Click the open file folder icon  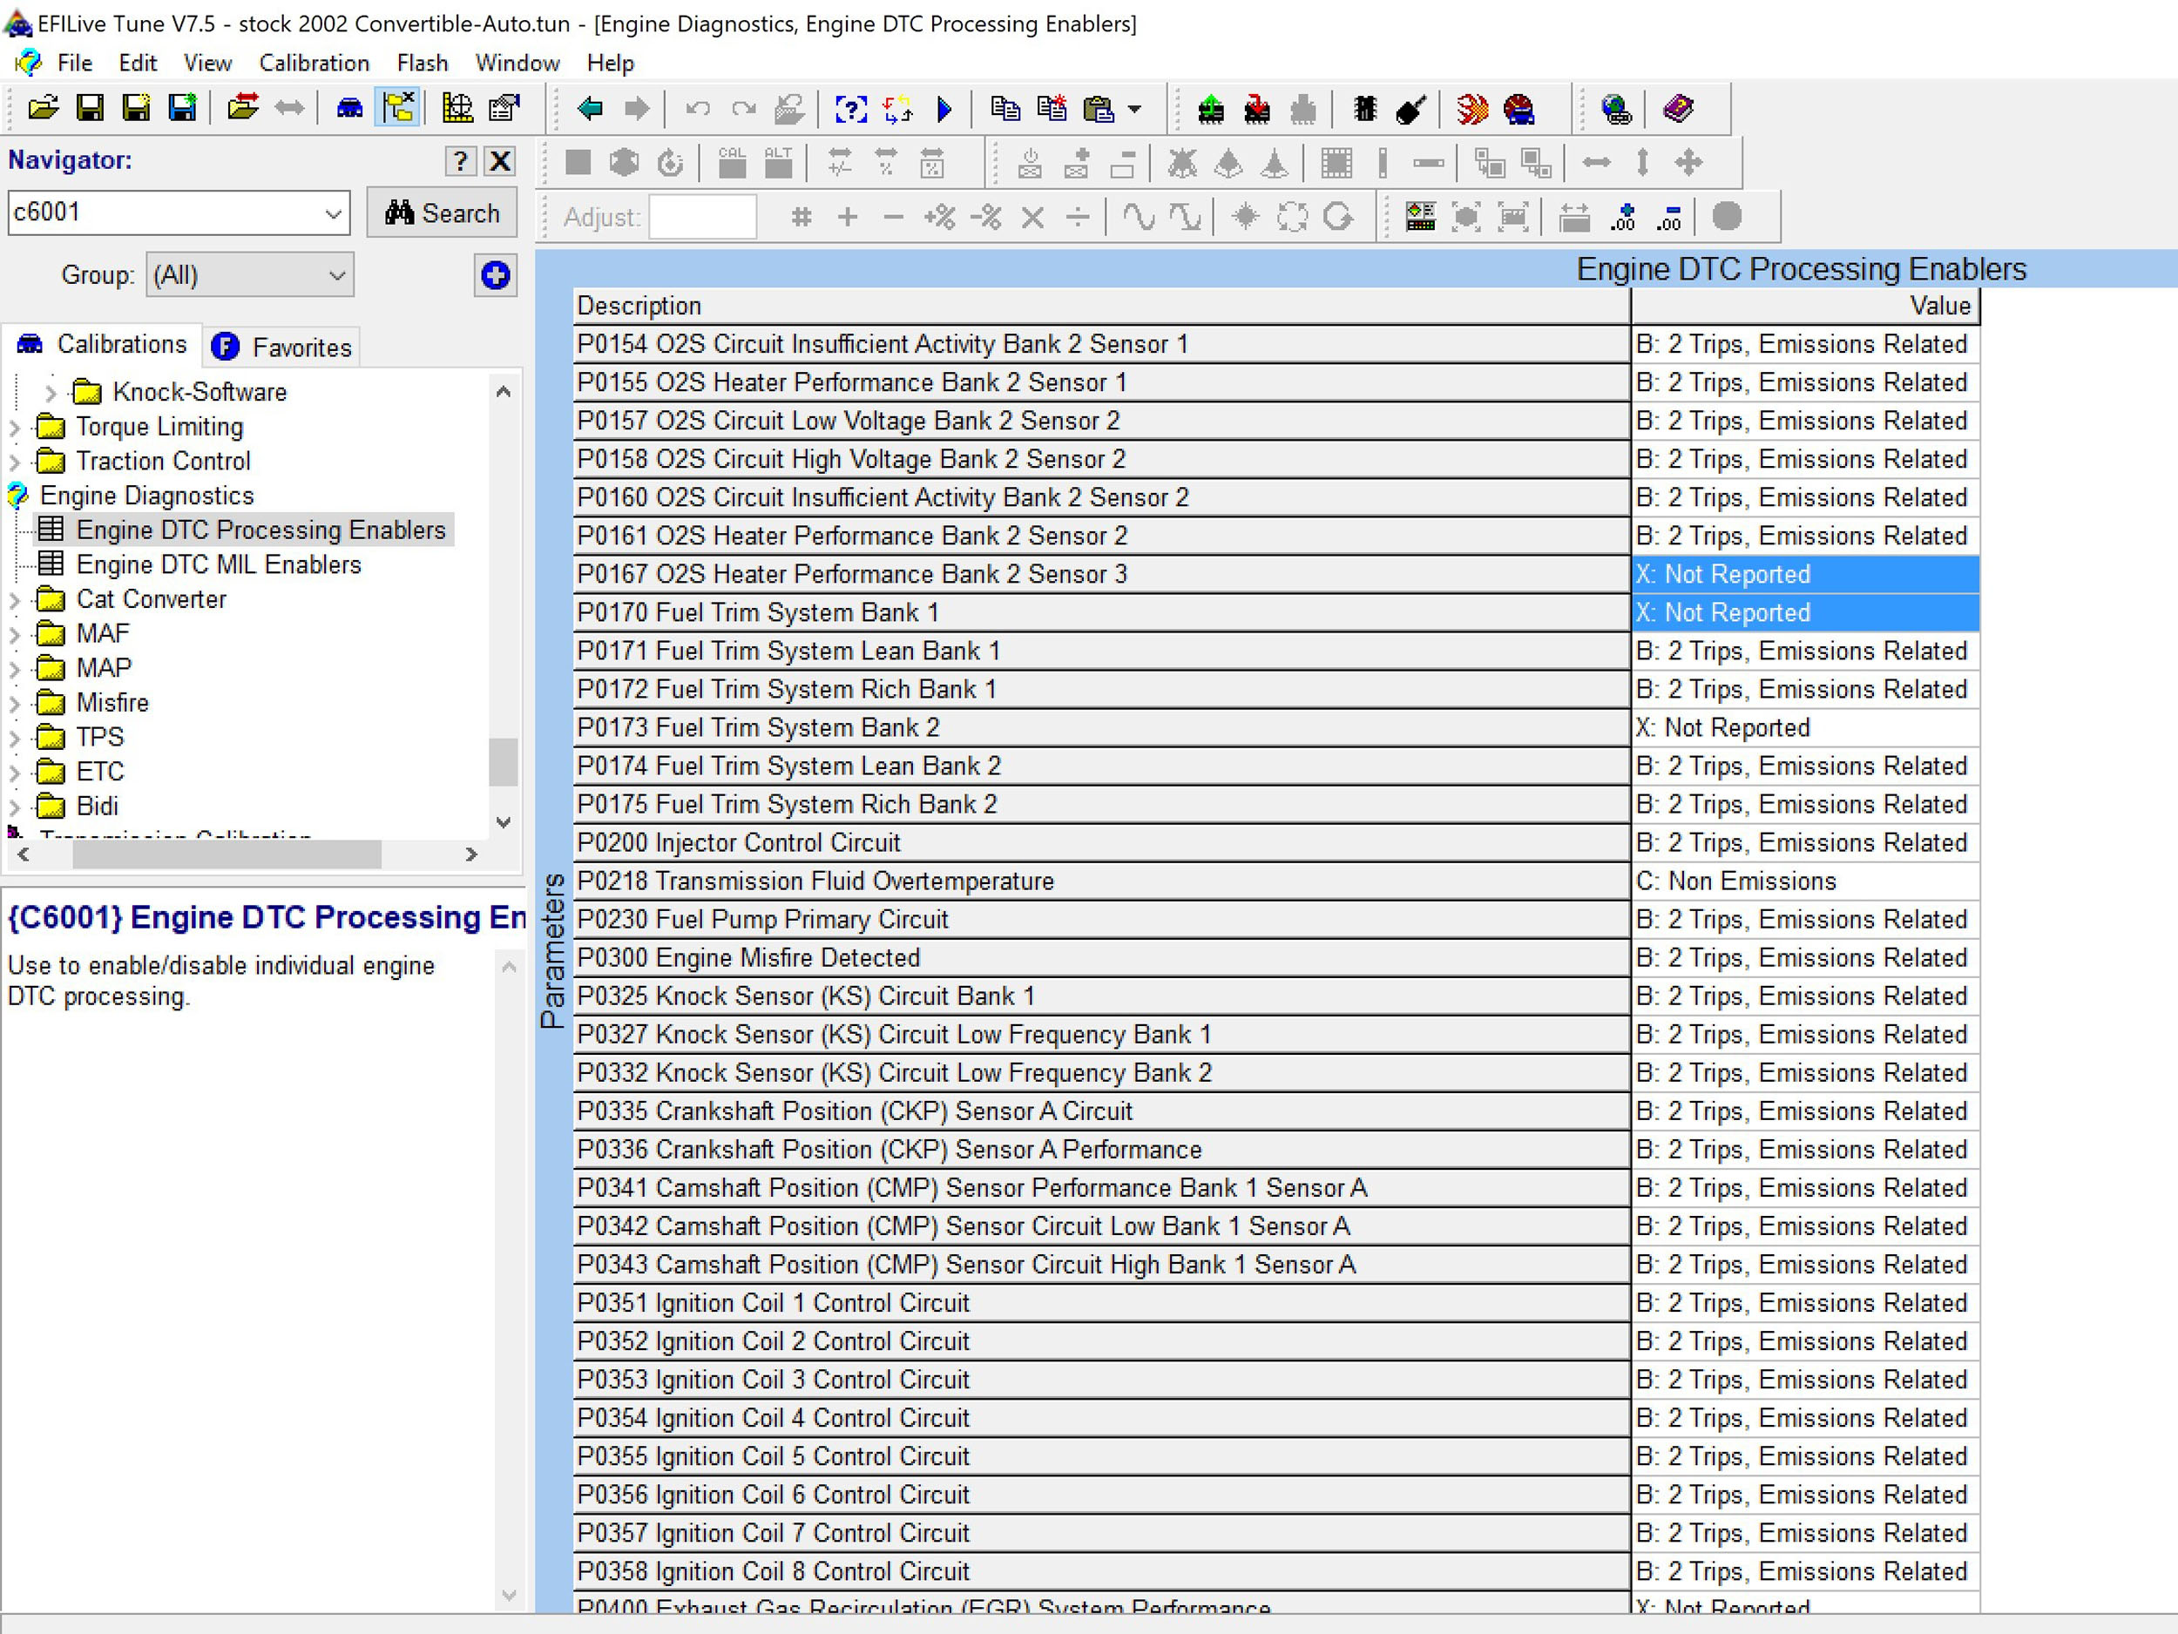pos(43,107)
